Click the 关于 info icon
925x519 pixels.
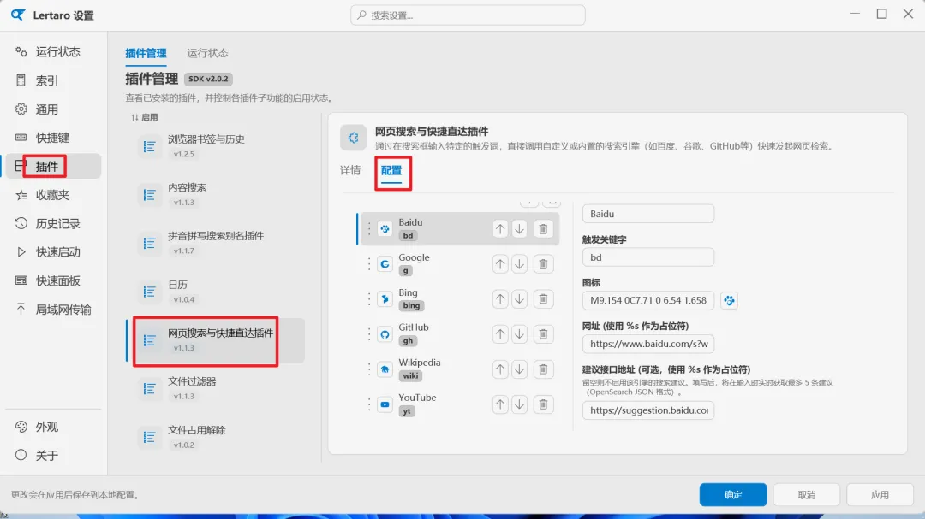pyautogui.click(x=21, y=455)
